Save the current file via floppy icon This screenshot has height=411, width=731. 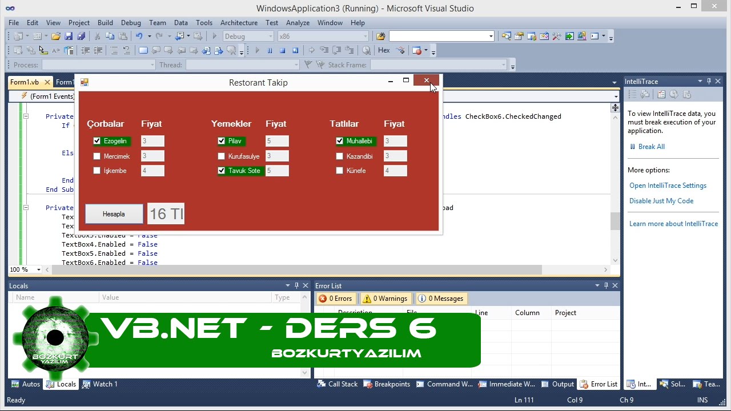pos(69,36)
